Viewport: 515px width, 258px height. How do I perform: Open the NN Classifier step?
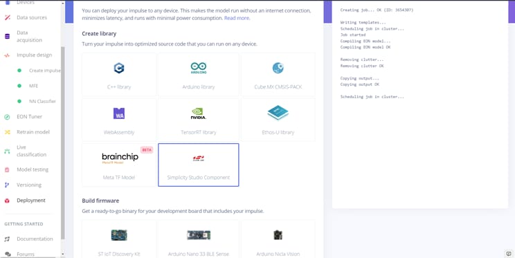(42, 101)
